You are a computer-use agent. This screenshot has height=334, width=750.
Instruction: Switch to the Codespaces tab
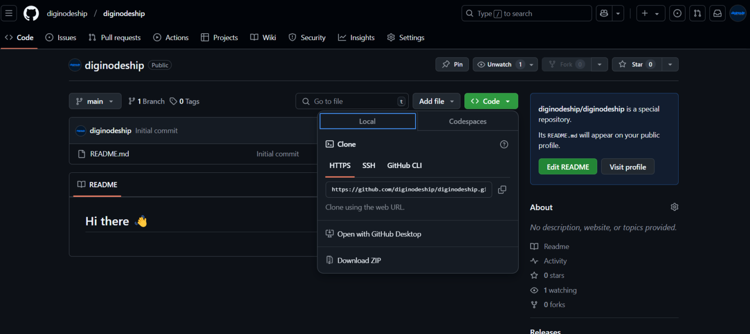(467, 121)
